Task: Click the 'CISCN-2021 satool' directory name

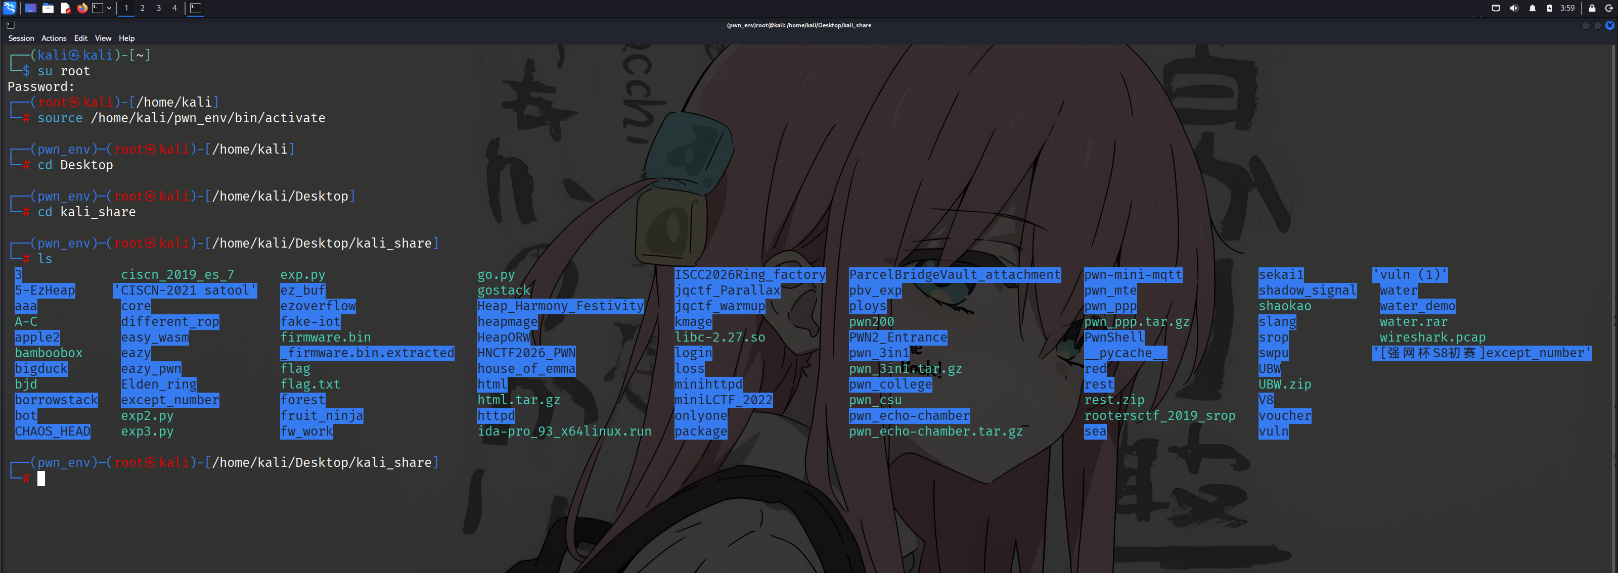Action: coord(185,291)
